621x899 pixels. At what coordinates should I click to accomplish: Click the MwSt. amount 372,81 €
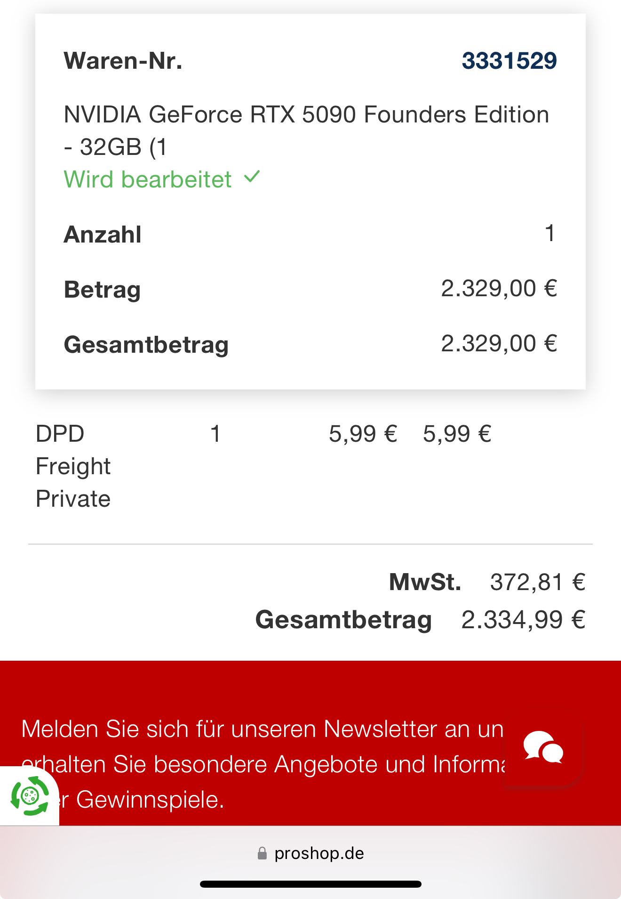[537, 583]
